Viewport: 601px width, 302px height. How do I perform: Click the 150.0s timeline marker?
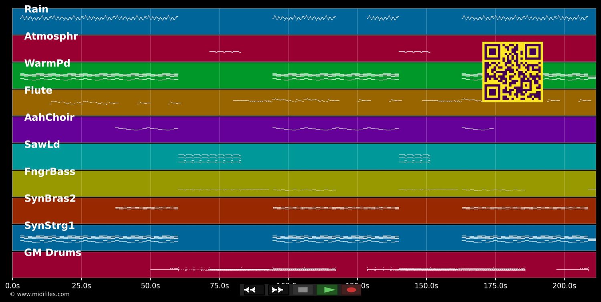click(427, 286)
